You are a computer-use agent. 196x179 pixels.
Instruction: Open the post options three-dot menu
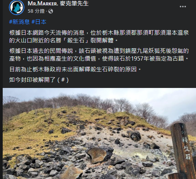(183, 7)
